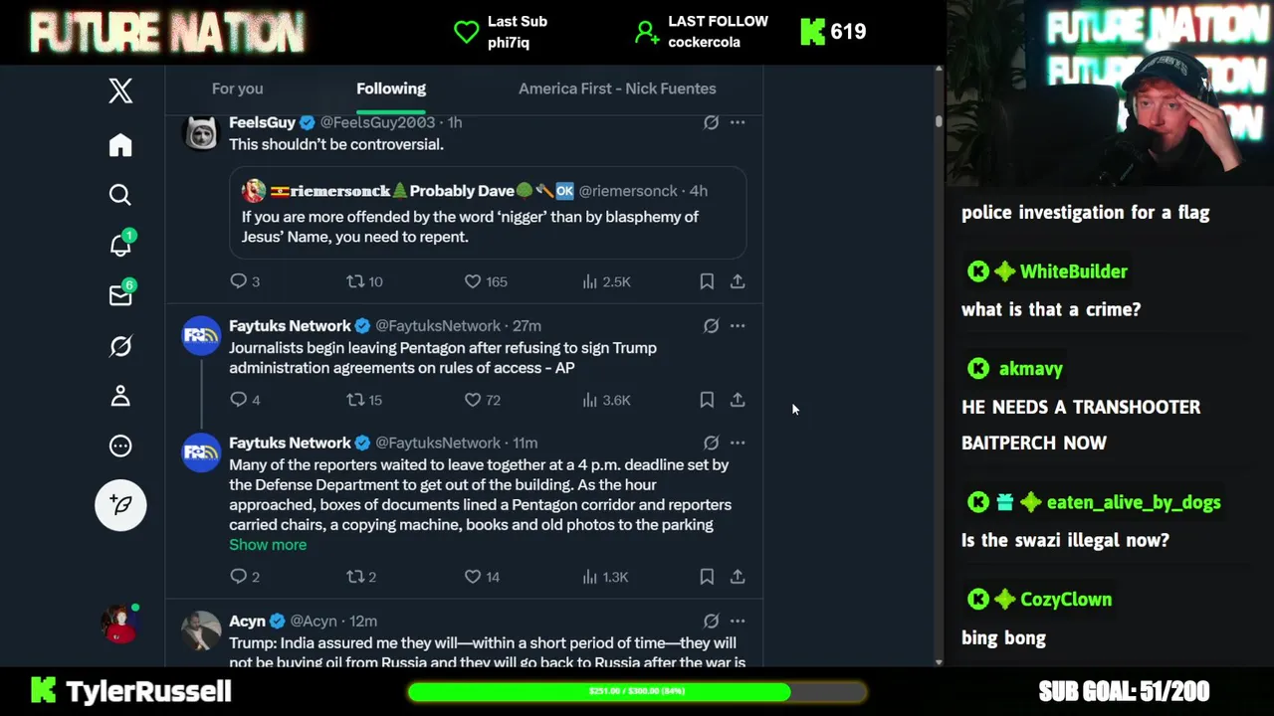Repost Faytuks post with 2 reposts
The width and height of the screenshot is (1274, 716).
click(360, 577)
